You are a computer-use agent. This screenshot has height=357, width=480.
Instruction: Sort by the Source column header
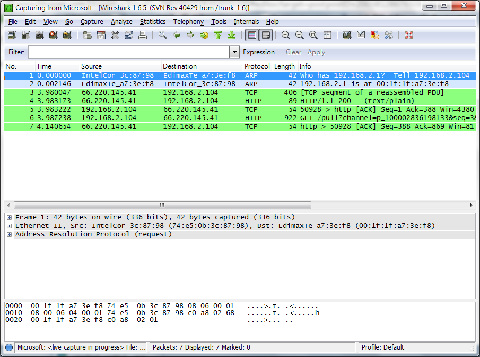(x=120, y=66)
